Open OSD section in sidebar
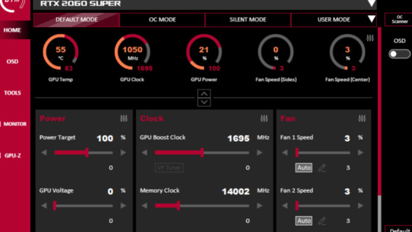 [12, 61]
